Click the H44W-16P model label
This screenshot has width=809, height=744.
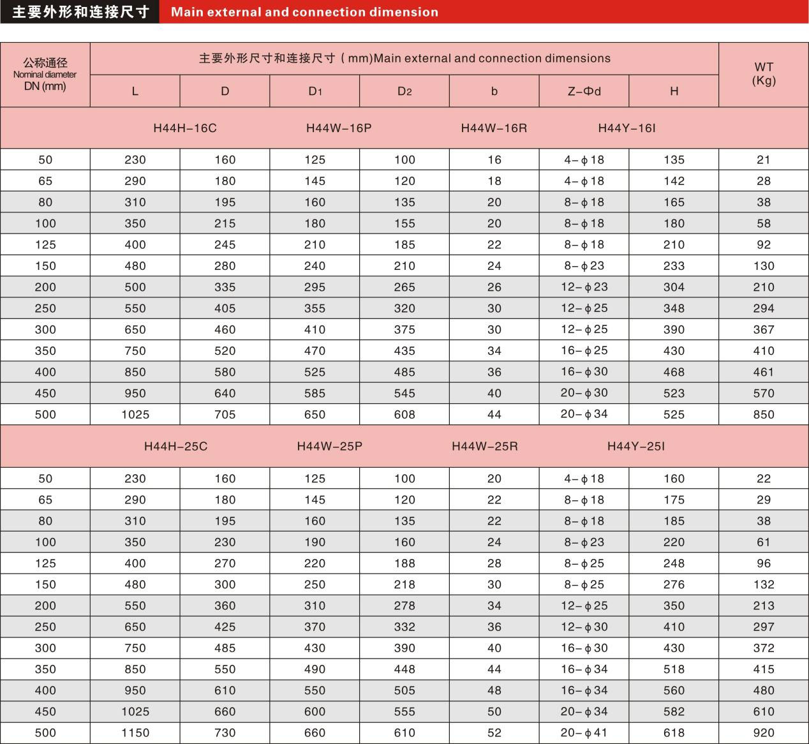[x=339, y=128]
